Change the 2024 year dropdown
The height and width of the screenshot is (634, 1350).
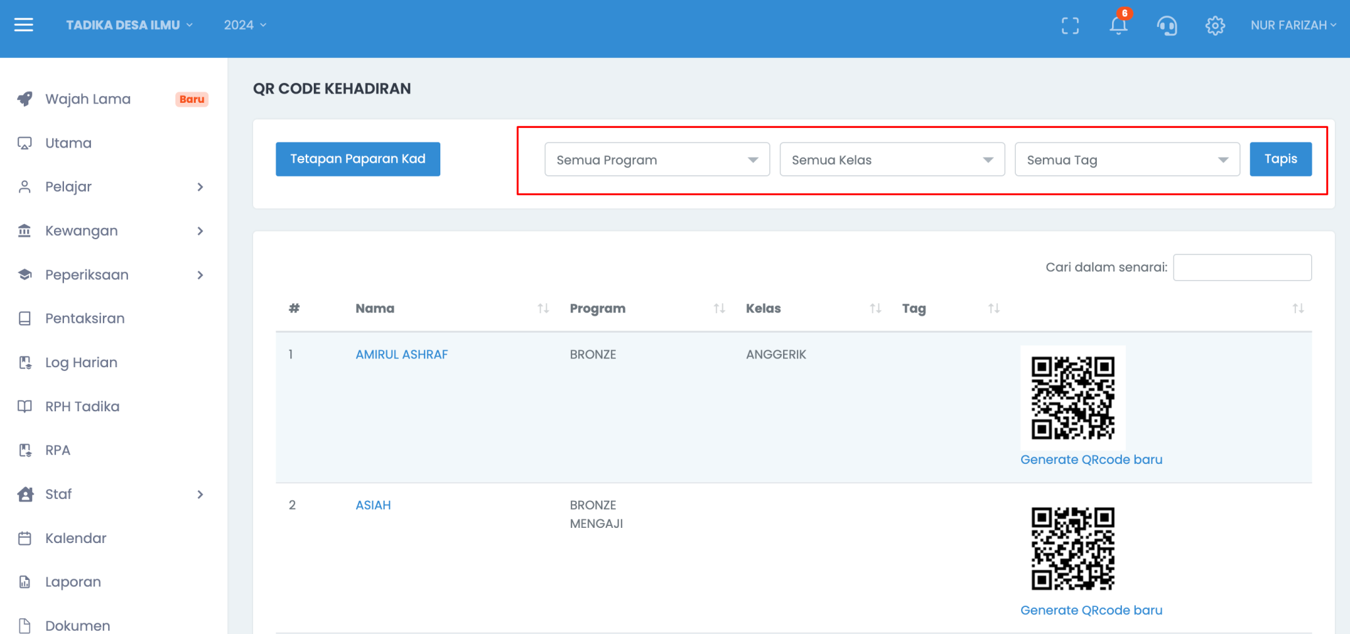(245, 25)
